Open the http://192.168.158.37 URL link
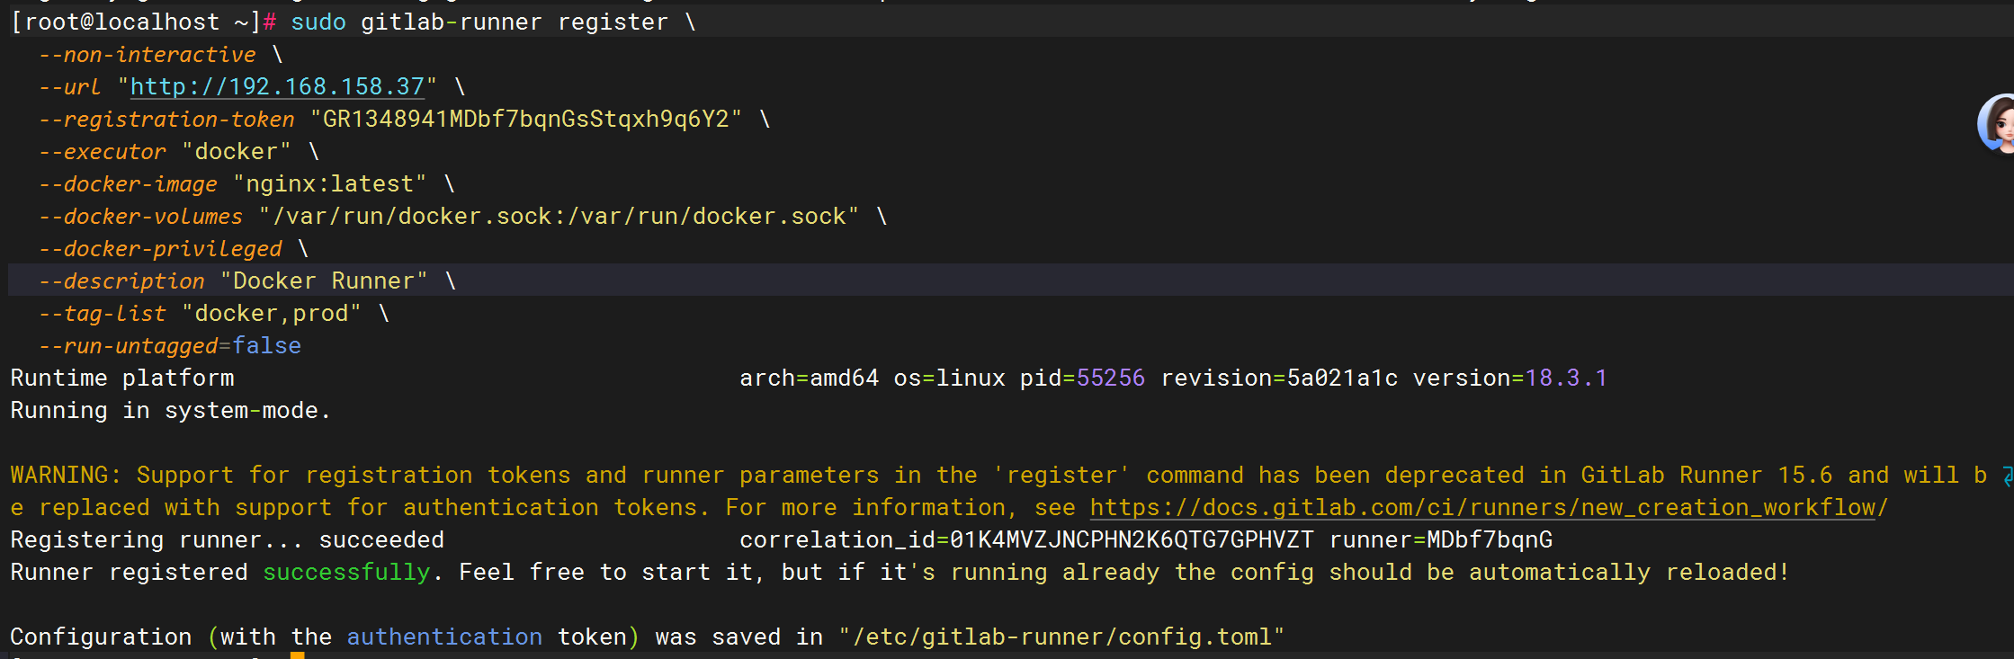 [x=277, y=87]
